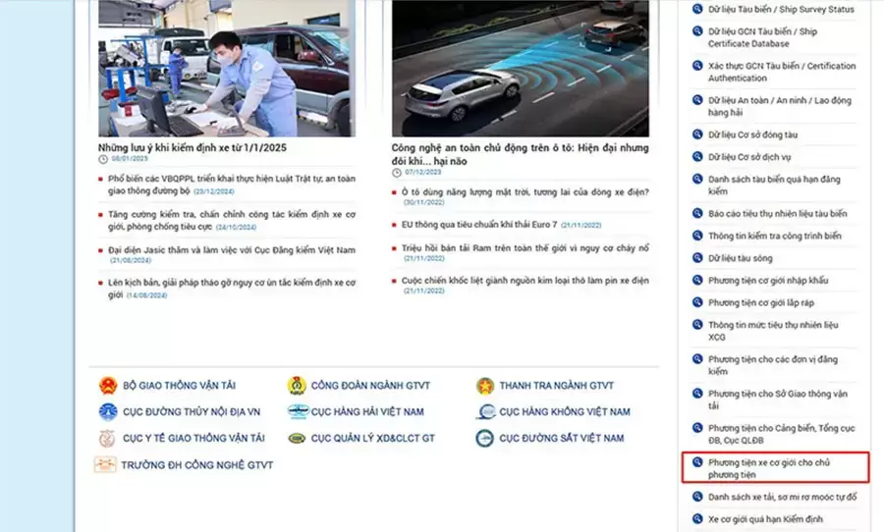Click the Cục Đường Thủy Nội Địa VN logo
This screenshot has height=532, width=884.
[x=106, y=412]
